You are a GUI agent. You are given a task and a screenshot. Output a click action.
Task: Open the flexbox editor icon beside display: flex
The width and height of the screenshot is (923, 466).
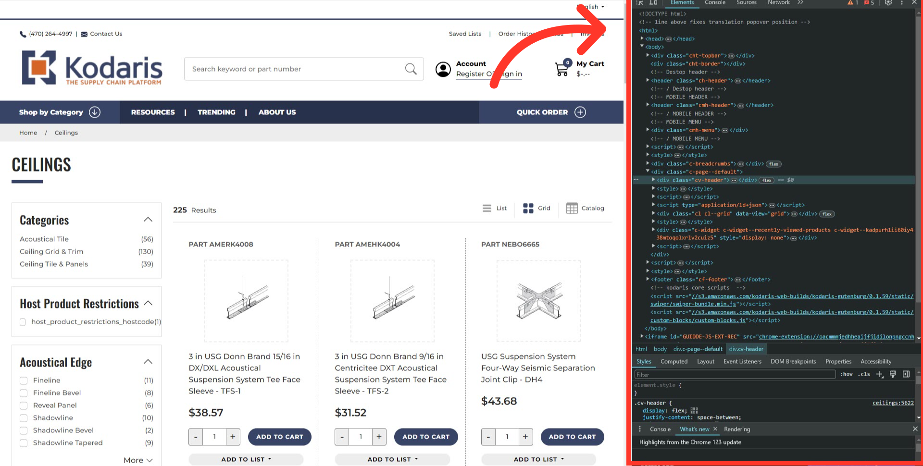click(694, 411)
